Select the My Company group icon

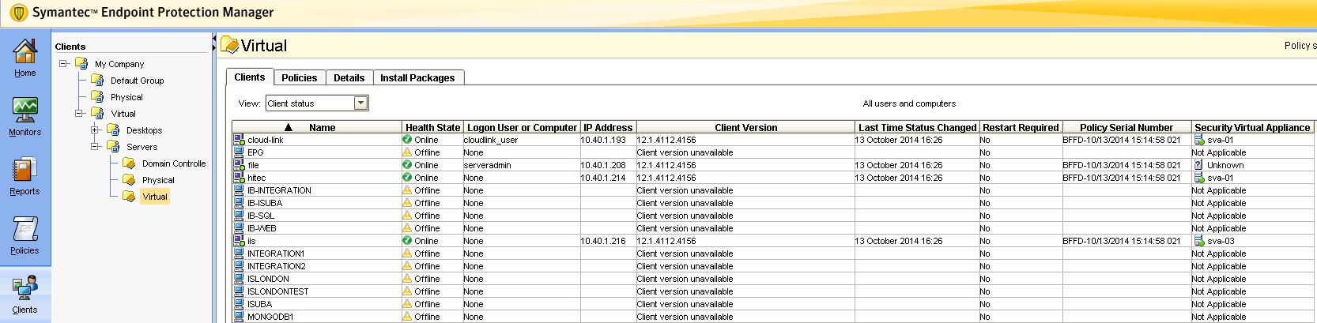click(x=81, y=64)
